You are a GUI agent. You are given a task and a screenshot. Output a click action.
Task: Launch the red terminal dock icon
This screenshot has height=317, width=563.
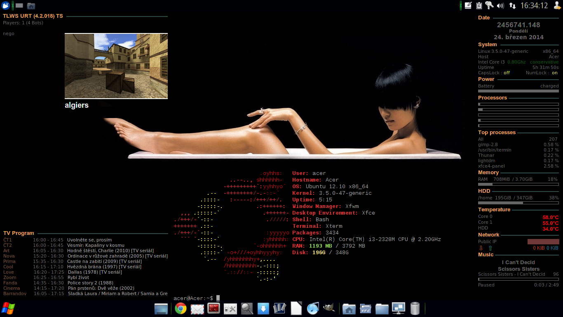(213, 308)
